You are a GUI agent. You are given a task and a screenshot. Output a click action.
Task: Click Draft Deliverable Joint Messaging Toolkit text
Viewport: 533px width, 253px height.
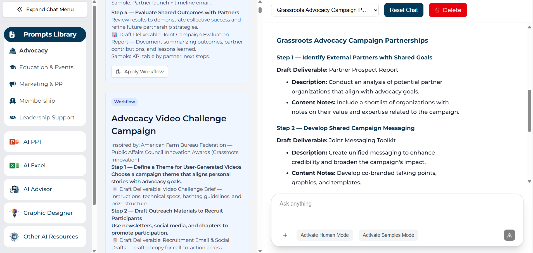tap(336, 140)
